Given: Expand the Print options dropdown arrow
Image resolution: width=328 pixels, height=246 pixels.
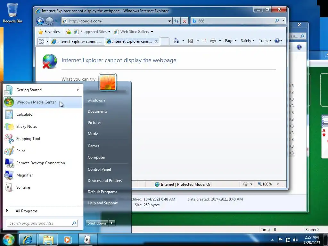Looking at the screenshot, I should click(x=220, y=41).
